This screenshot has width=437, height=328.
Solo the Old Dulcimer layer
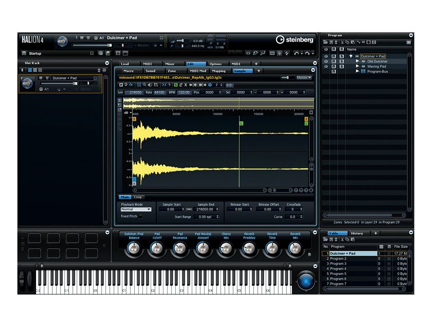[x=342, y=61]
